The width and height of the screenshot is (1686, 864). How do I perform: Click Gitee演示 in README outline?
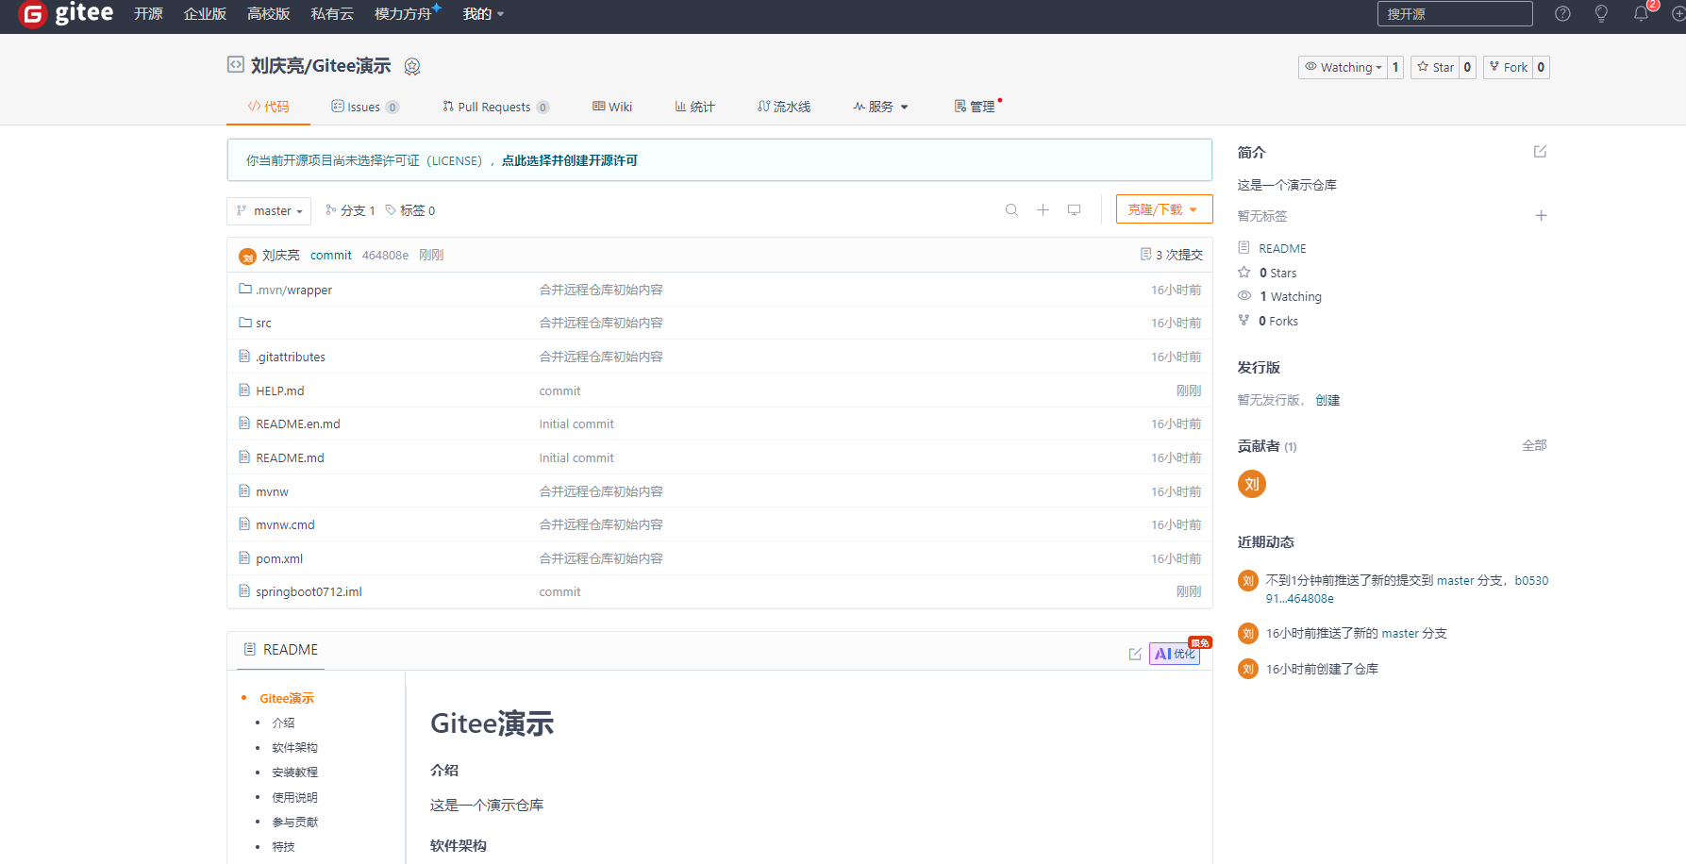click(x=287, y=698)
